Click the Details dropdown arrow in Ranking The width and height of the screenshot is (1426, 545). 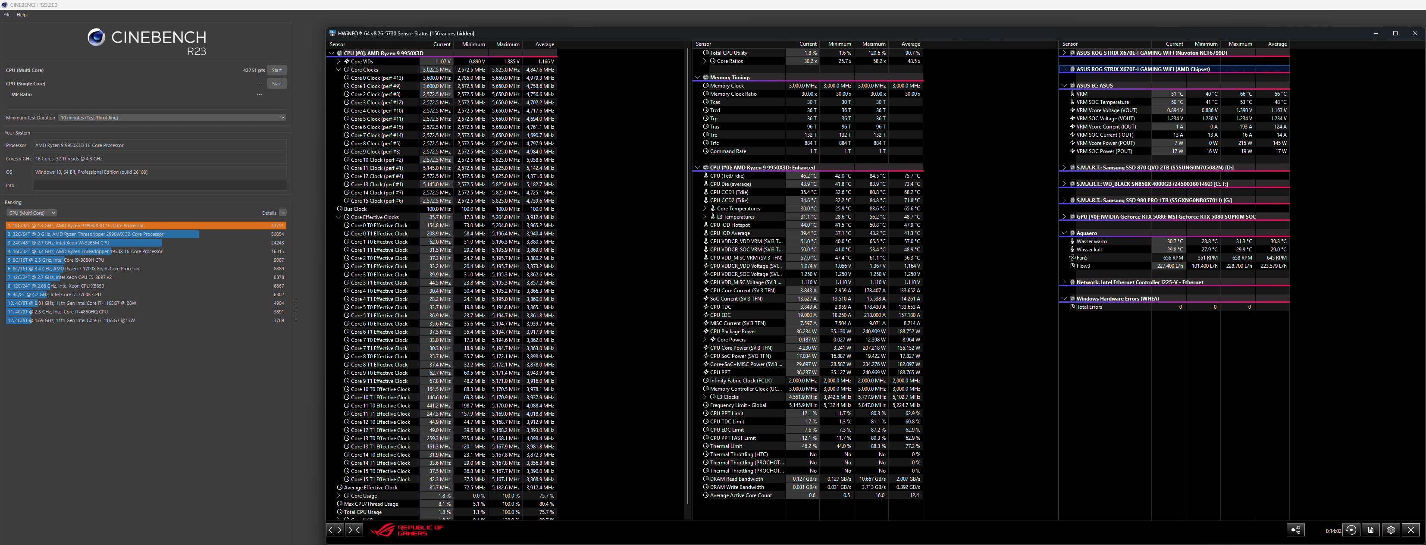[x=283, y=213]
